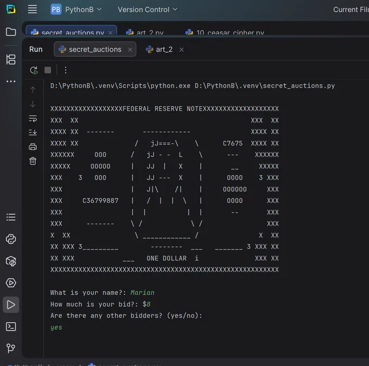Click the PyCharm logo icon
The width and height of the screenshot is (369, 366).
click(x=11, y=9)
